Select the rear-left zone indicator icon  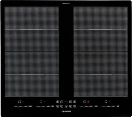pos(41,102)
